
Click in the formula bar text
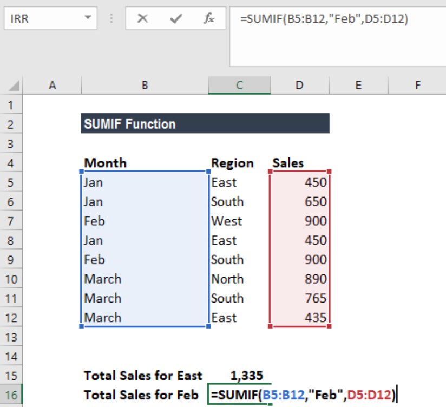324,19
